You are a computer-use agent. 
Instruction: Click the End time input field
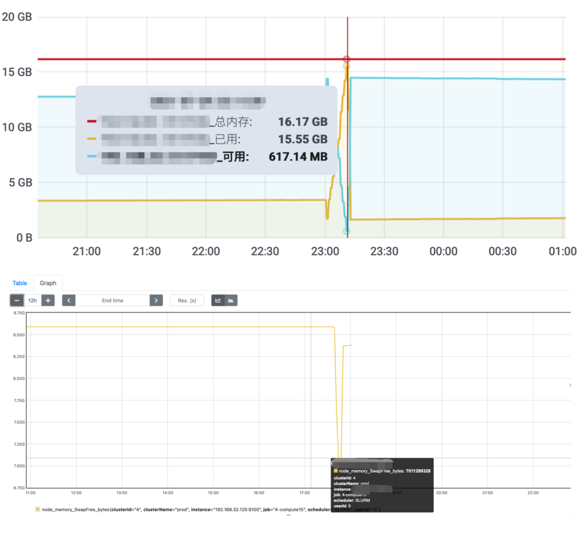tap(112, 300)
